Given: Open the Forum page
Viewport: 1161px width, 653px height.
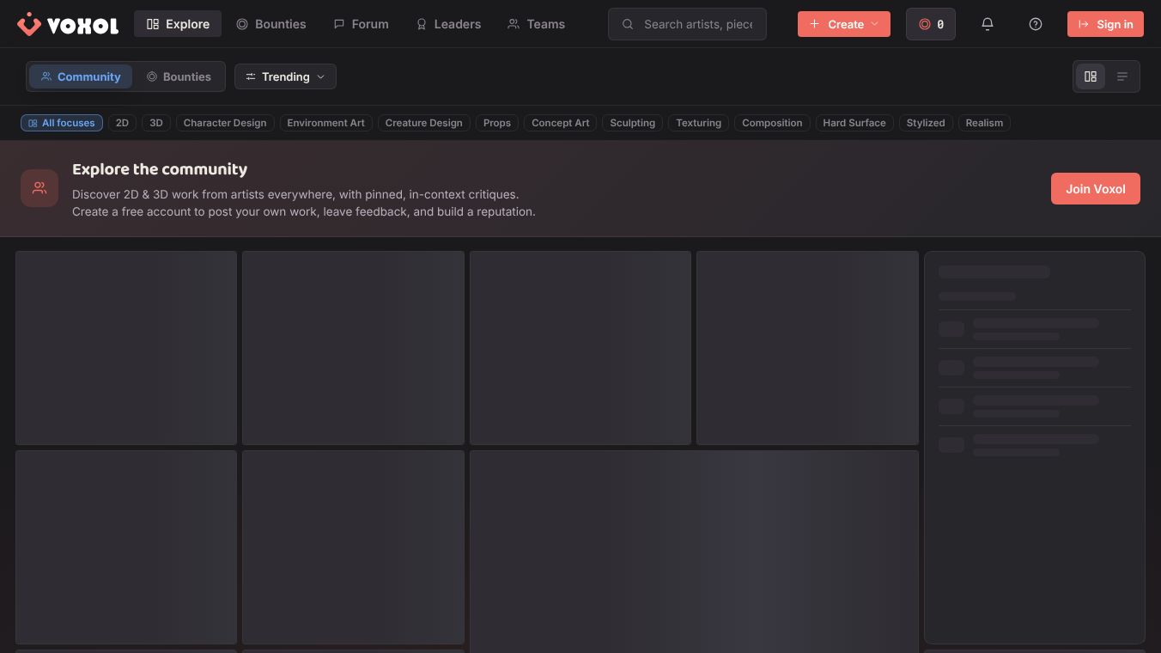Looking at the screenshot, I should [x=361, y=24].
